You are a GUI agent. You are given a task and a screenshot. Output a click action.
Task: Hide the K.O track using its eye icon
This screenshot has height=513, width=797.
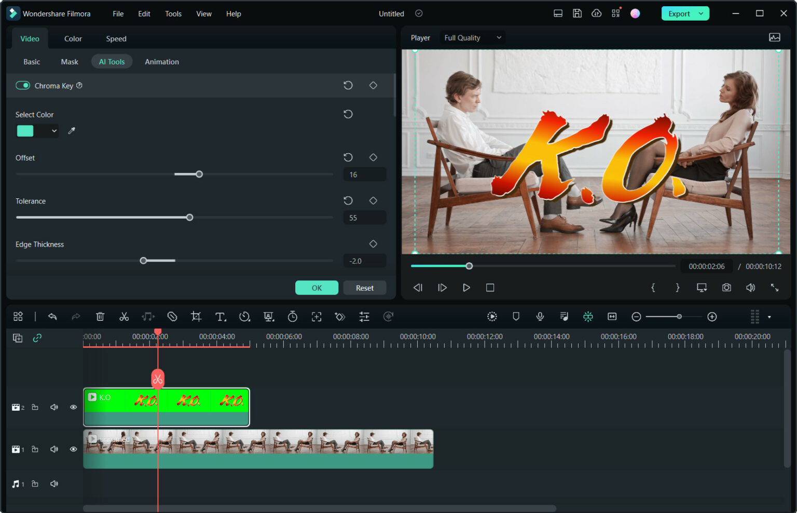(x=73, y=407)
